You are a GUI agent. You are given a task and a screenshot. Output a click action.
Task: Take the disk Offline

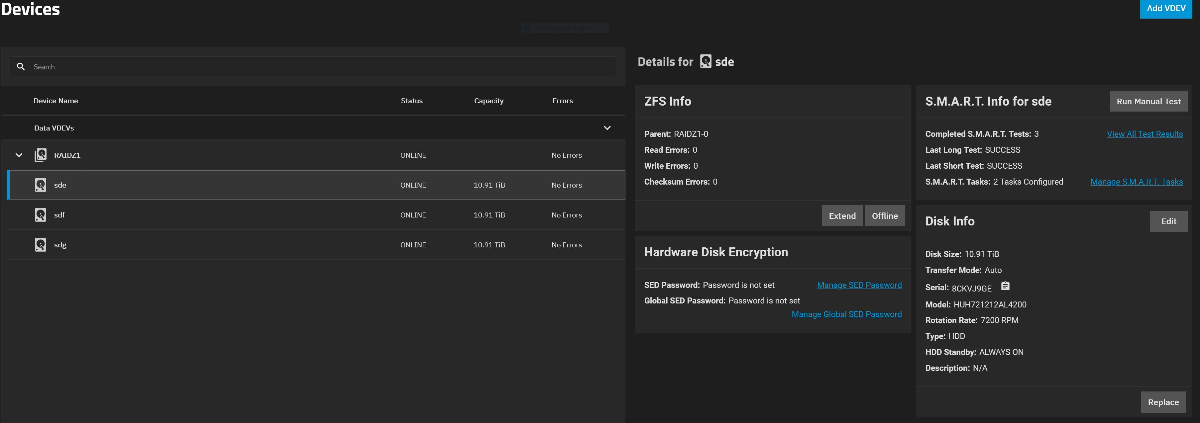pyautogui.click(x=884, y=215)
